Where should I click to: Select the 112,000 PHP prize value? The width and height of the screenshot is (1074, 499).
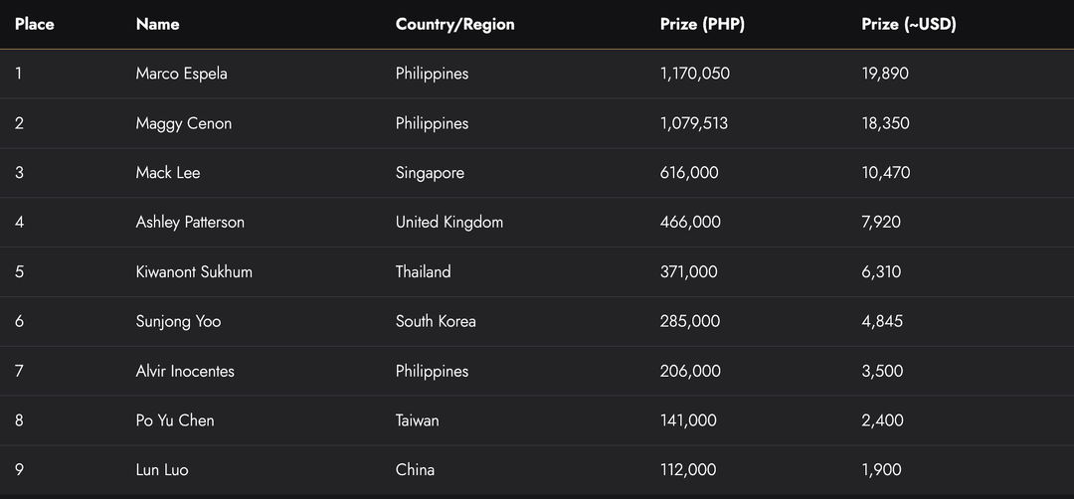point(688,469)
